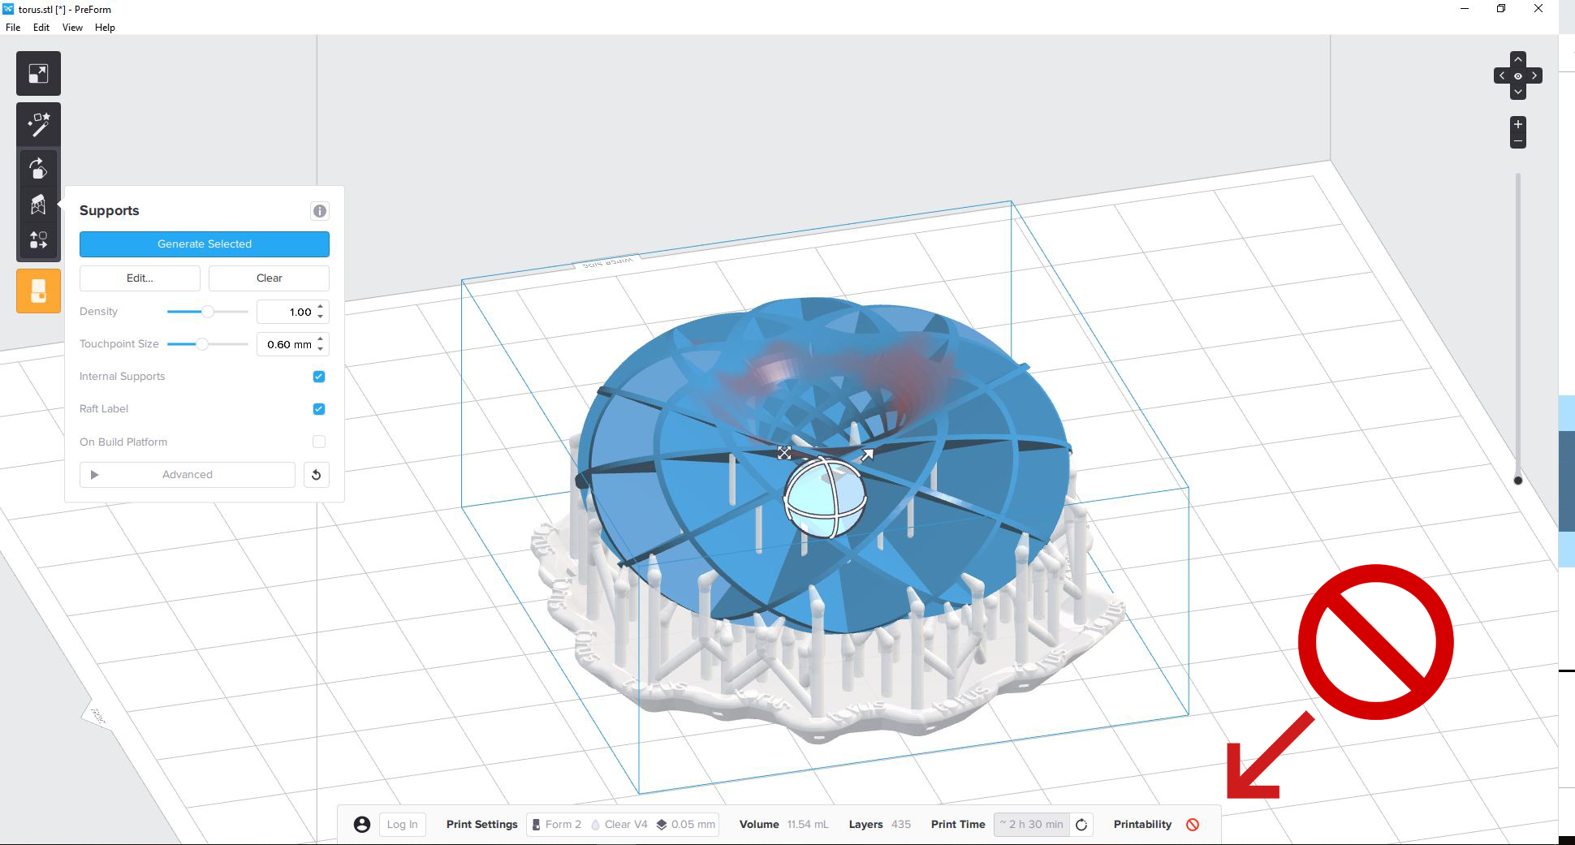Click the Print Settings label
Viewport: 1575px width, 845px height.
coord(482,825)
